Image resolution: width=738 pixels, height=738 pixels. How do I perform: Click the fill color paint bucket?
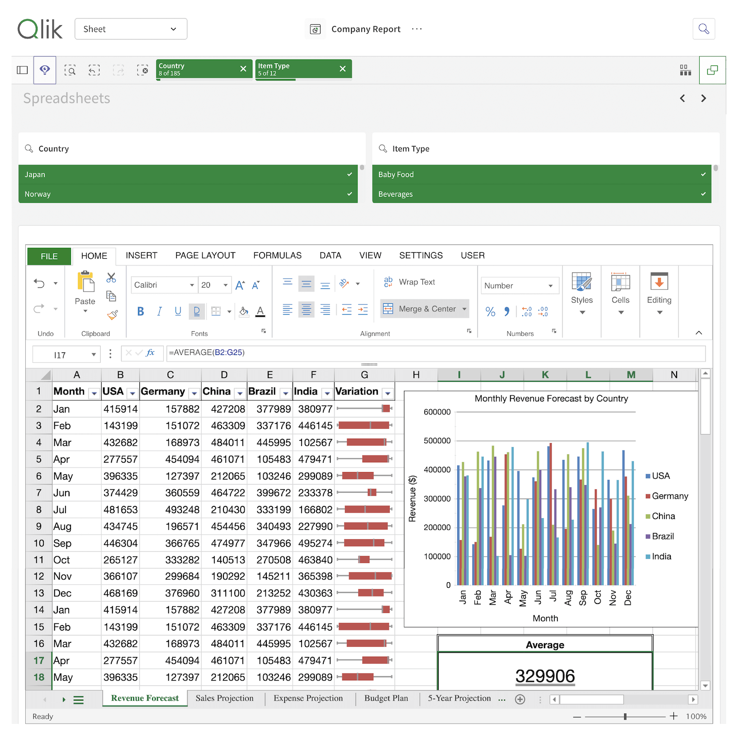(x=244, y=311)
